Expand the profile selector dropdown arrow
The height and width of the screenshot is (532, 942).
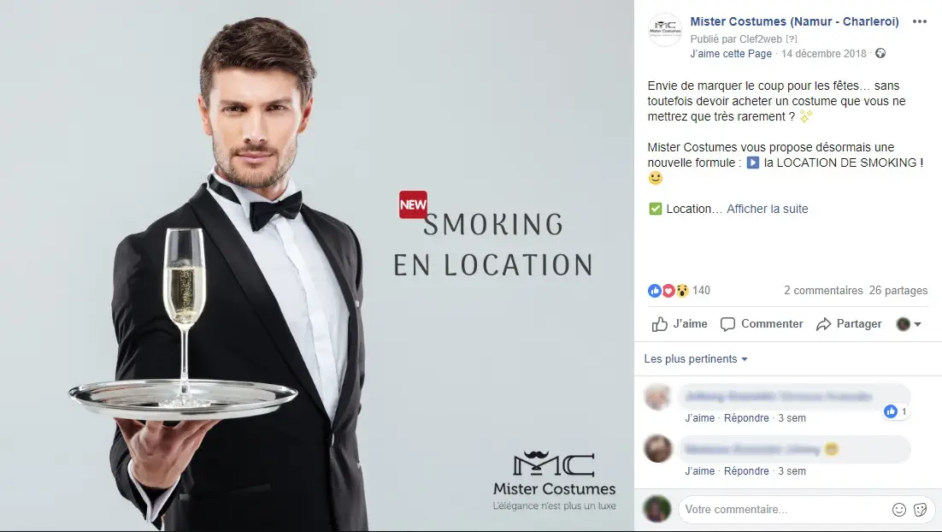[917, 324]
